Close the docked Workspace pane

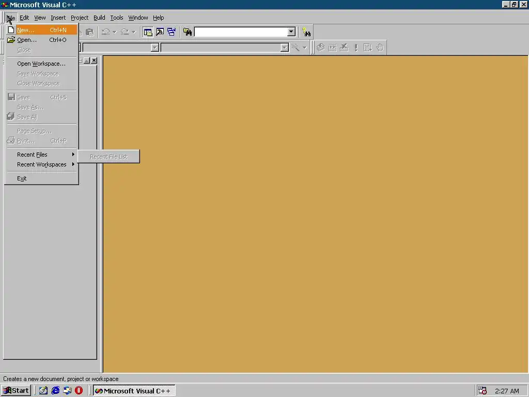[x=94, y=60]
